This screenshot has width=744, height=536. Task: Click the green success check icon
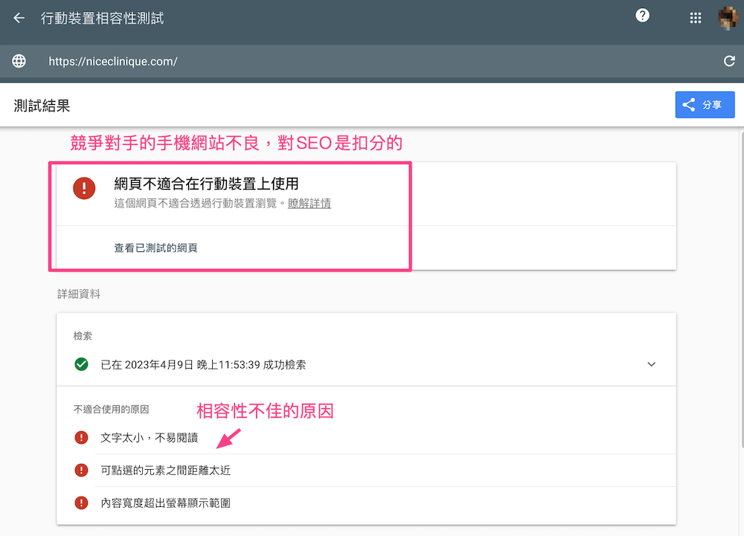[81, 364]
